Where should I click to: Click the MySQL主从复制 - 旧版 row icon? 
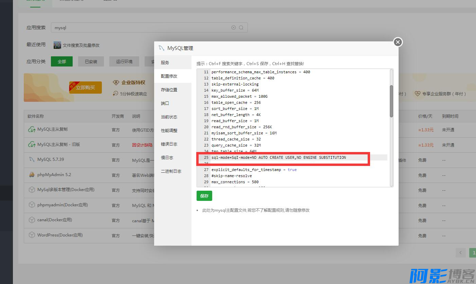pyautogui.click(x=32, y=145)
